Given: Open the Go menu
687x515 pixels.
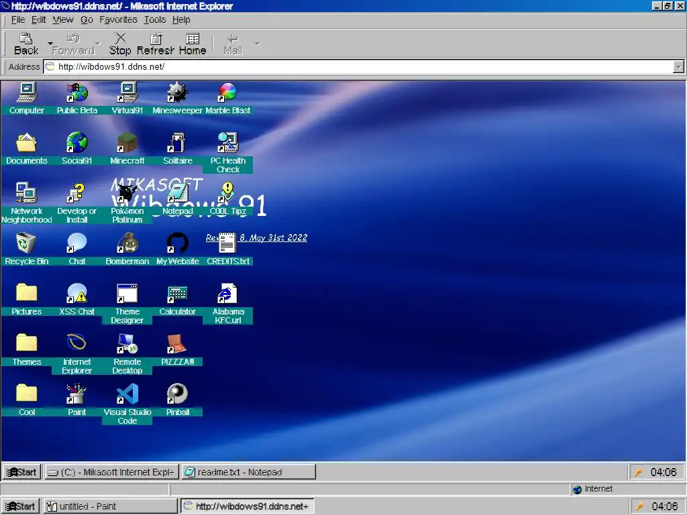Looking at the screenshot, I should coord(87,19).
